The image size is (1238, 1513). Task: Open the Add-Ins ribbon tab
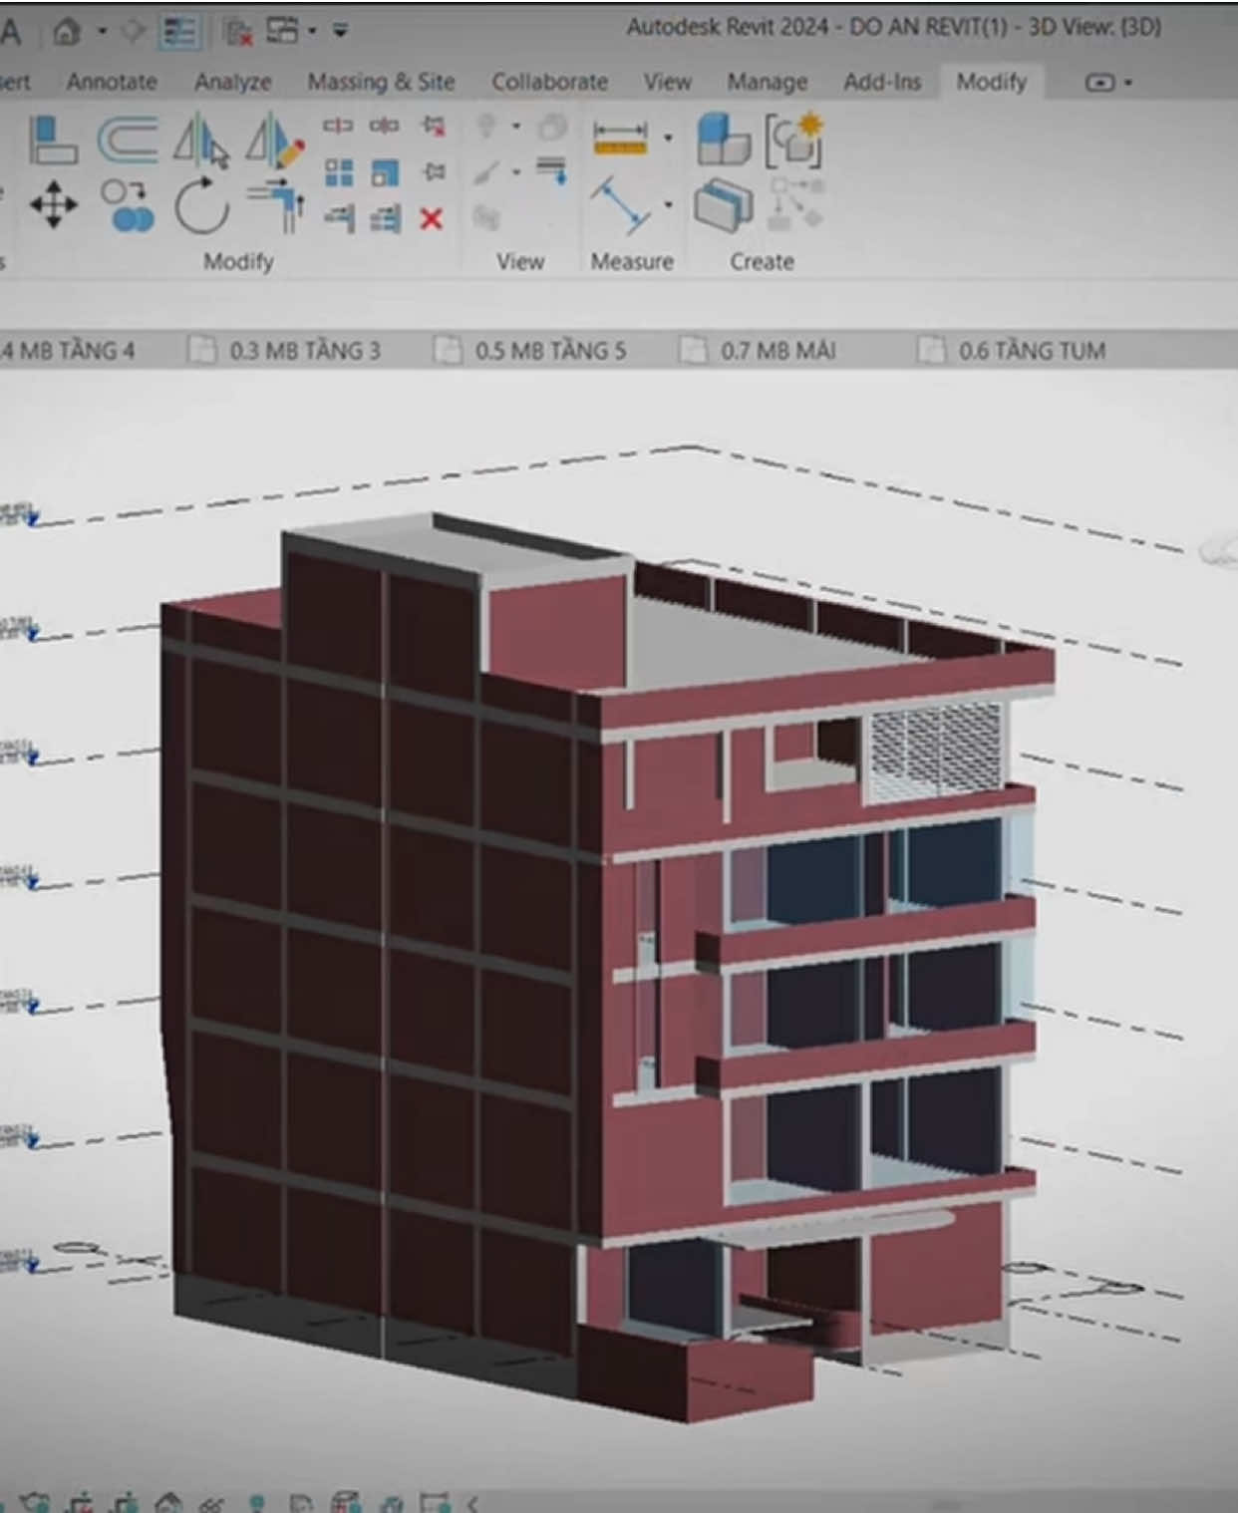pyautogui.click(x=882, y=82)
